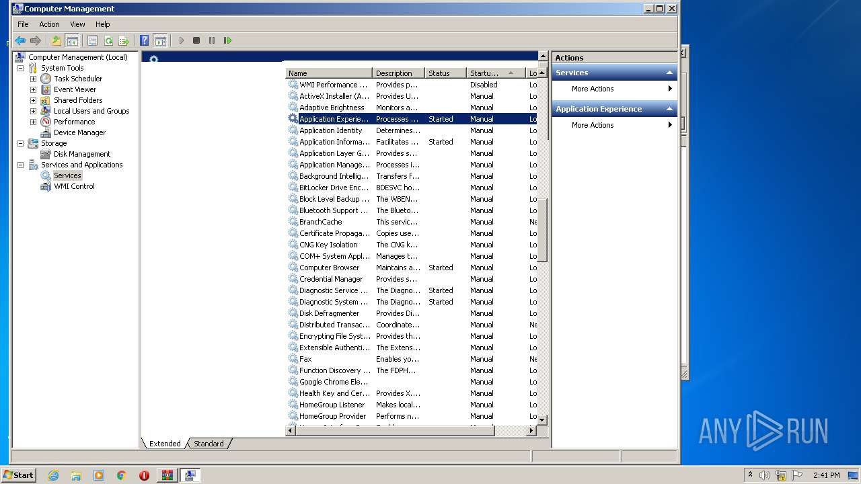Open the Windows Start menu

[19, 475]
